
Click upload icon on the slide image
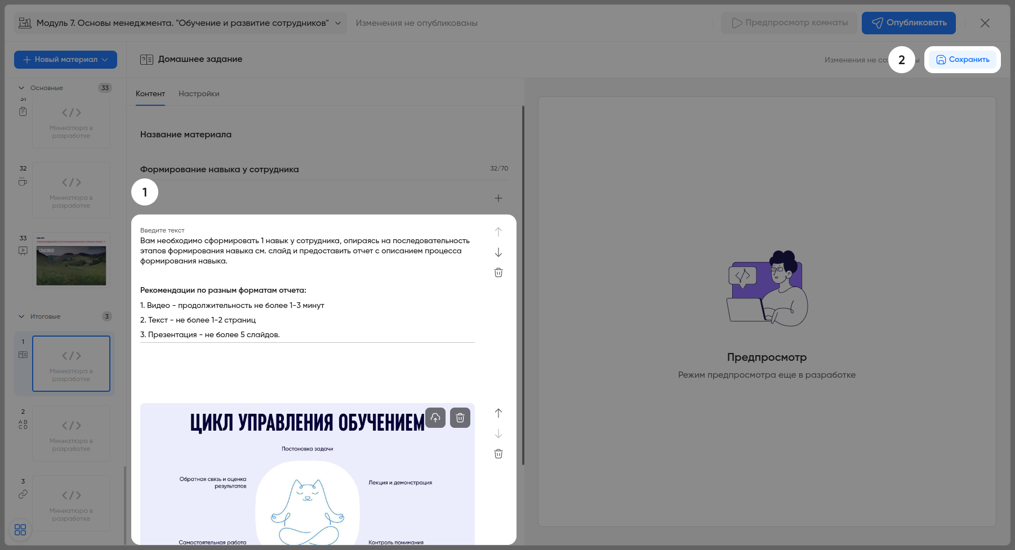point(435,418)
